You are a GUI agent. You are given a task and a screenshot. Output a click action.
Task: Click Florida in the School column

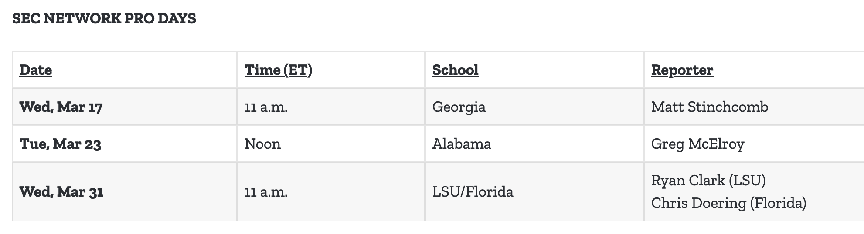point(490,192)
